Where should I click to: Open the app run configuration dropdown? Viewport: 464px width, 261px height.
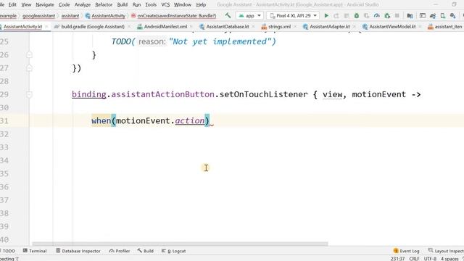click(250, 15)
